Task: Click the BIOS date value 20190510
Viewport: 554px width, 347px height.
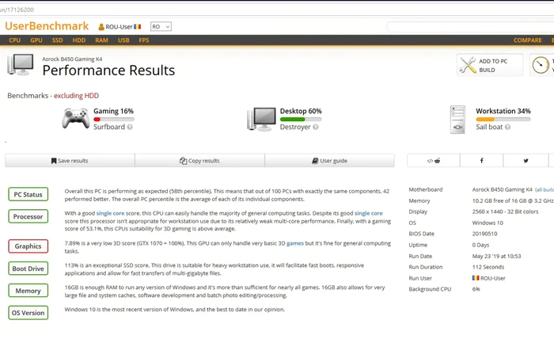Action: 484,234
